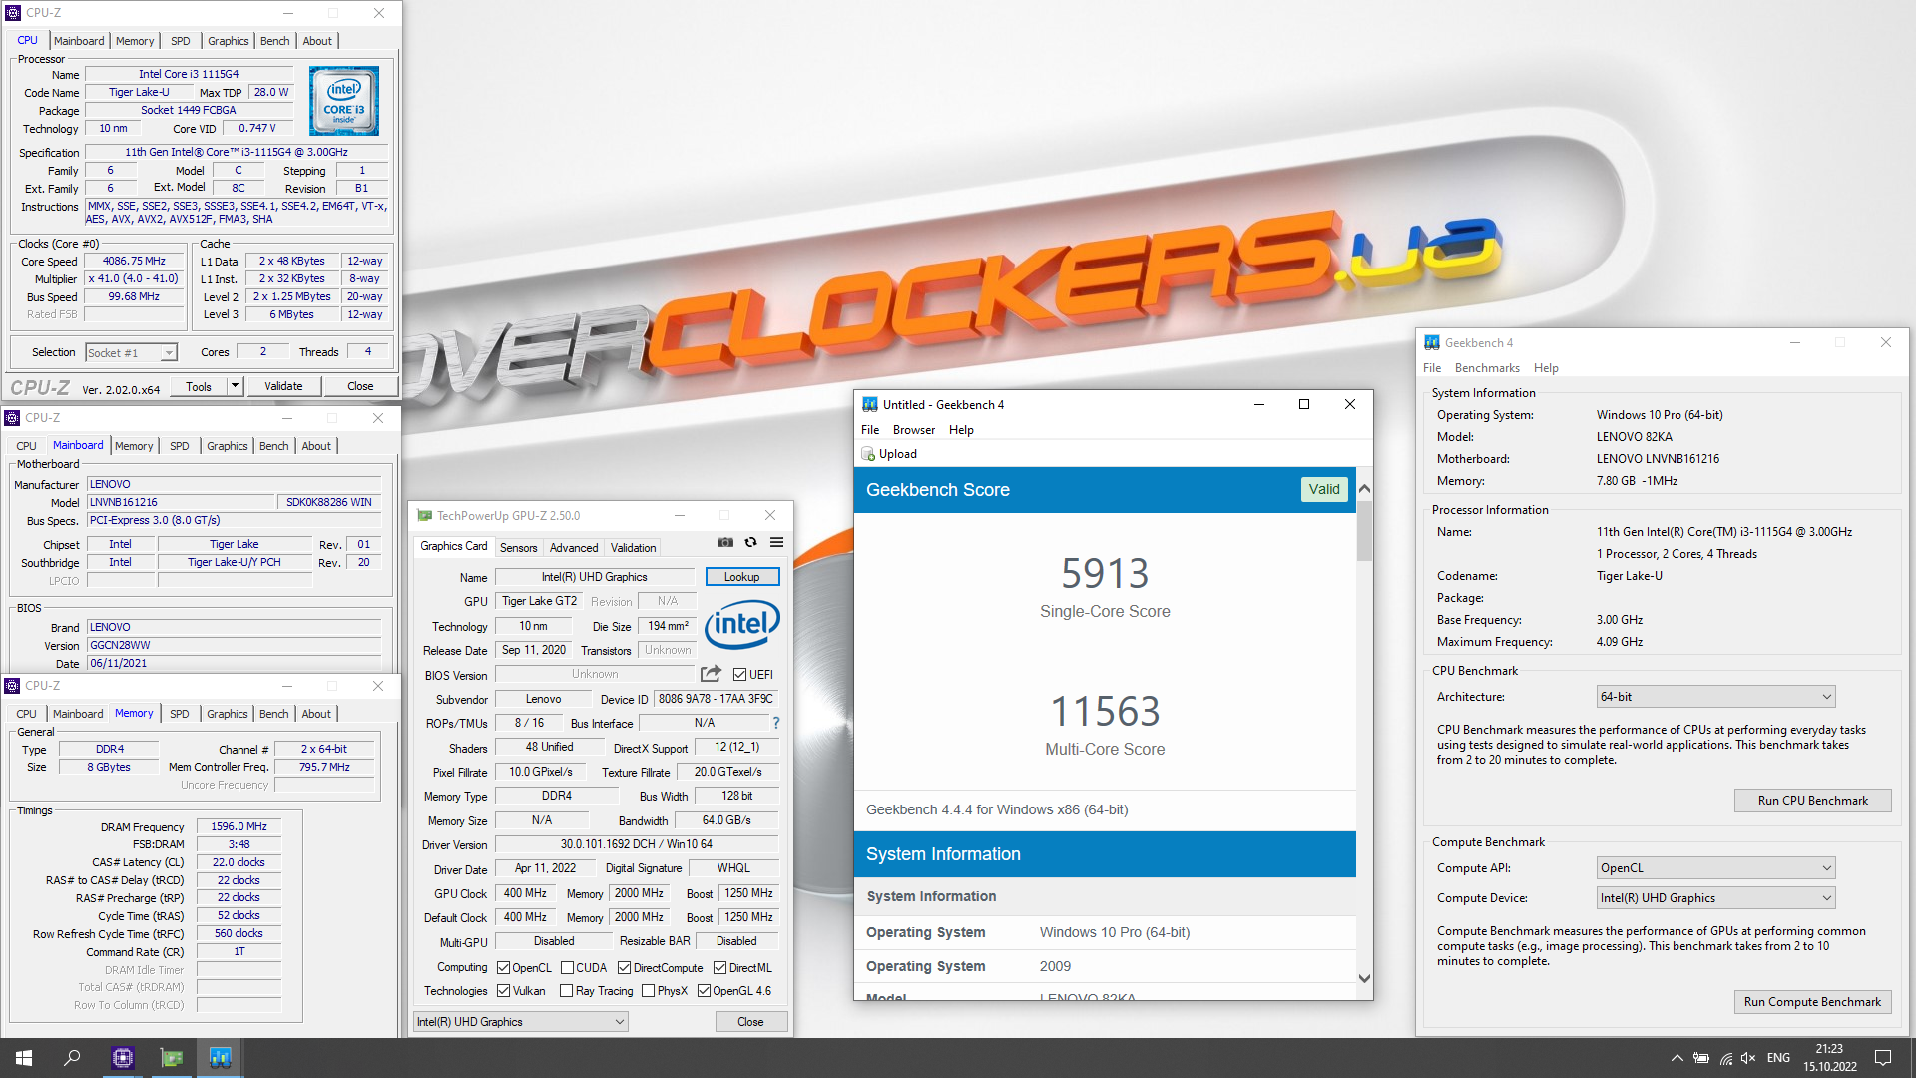Click the Intel logo in GPU-Z
The height and width of the screenshot is (1078, 1916).
pos(741,624)
